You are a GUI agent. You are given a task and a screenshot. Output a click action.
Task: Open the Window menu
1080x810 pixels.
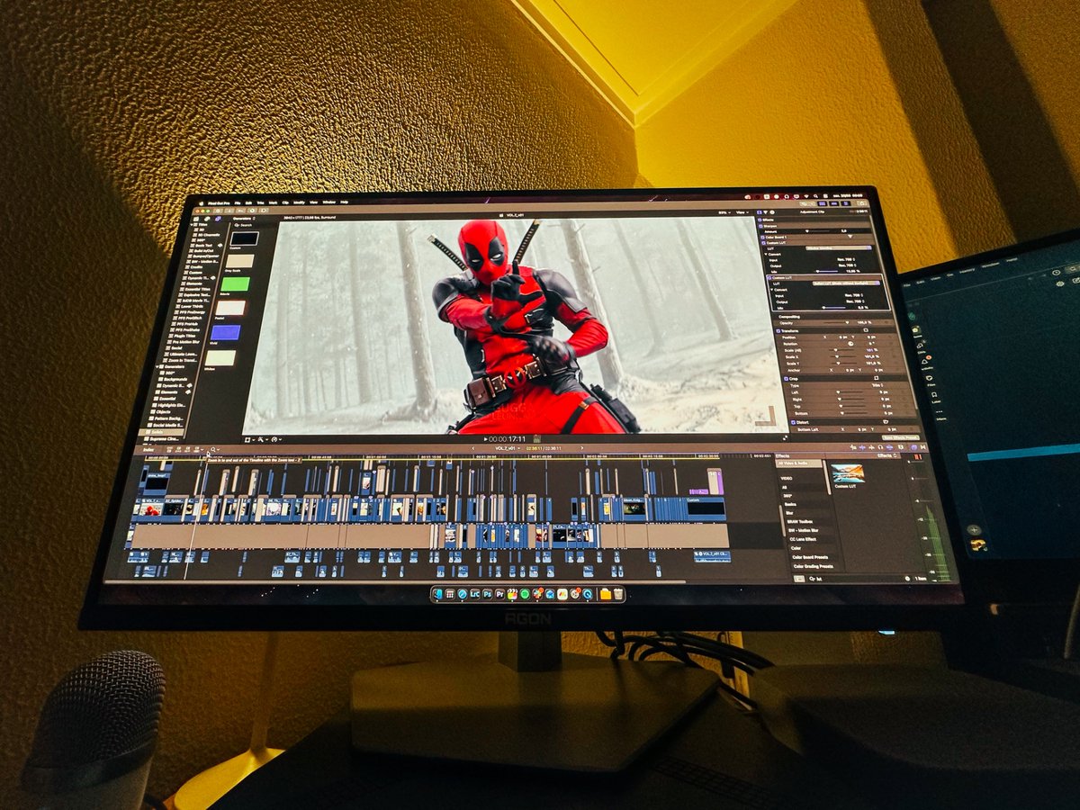point(329,202)
